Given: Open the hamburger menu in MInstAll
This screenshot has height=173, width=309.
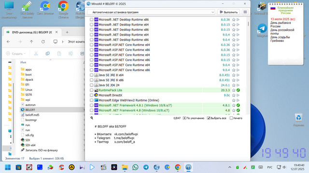Looking at the screenshot, I should pyautogui.click(x=245, y=12).
